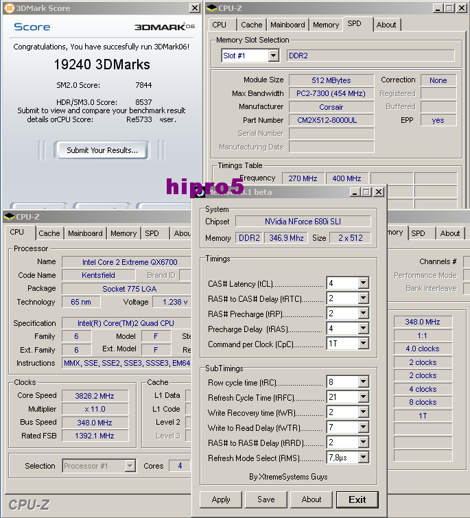The width and height of the screenshot is (470, 518).
Task: Expand RAS# to CAS# Delay (tRTC) dropdown
Action: coord(364,298)
